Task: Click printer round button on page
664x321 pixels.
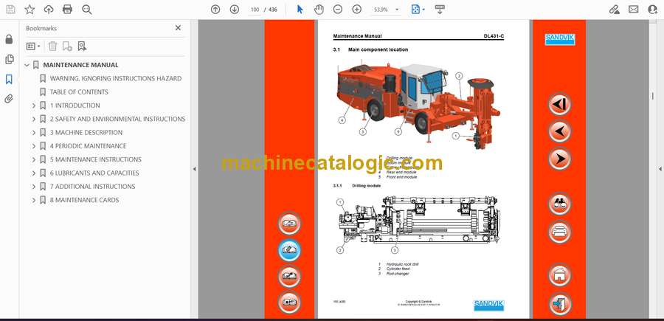Action: tap(559, 232)
